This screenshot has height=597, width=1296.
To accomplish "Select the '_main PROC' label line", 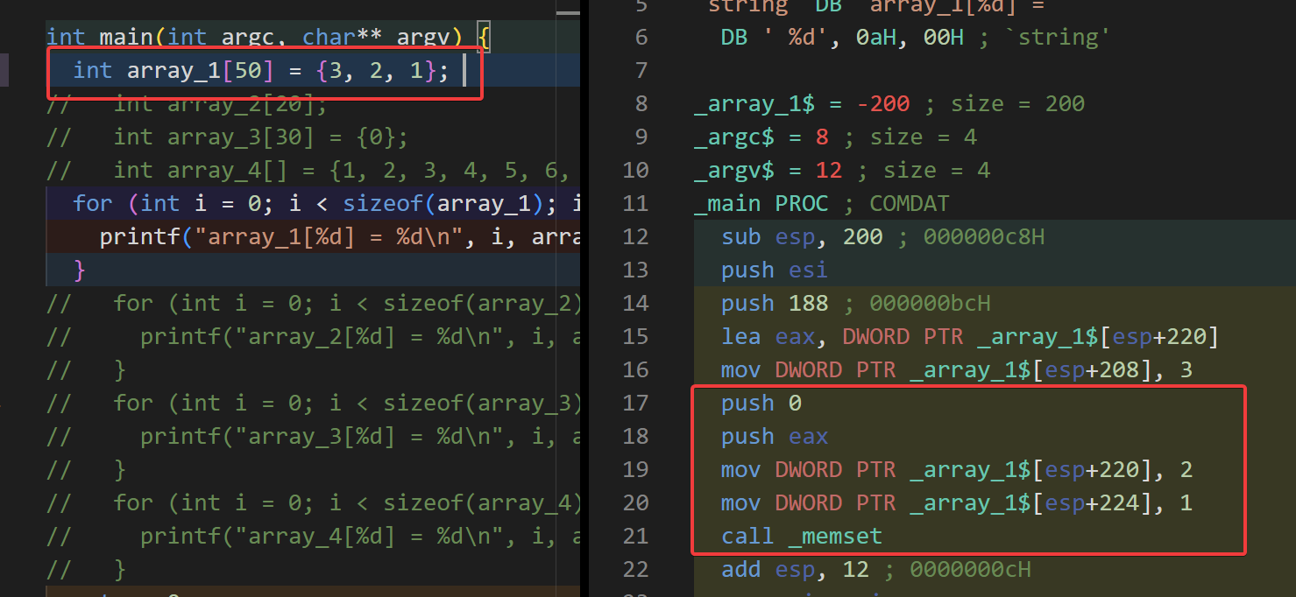I will point(760,204).
